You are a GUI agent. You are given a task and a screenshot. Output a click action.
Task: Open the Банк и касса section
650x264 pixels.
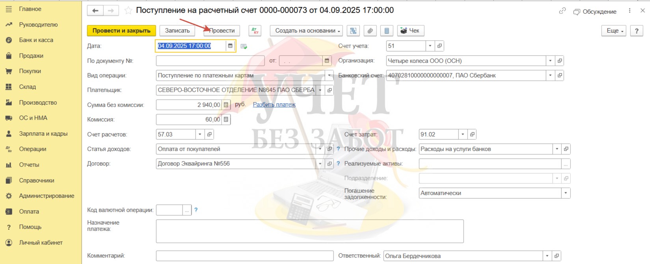point(36,40)
